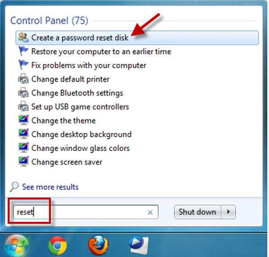Launch Firefox from the taskbar

click(98, 245)
